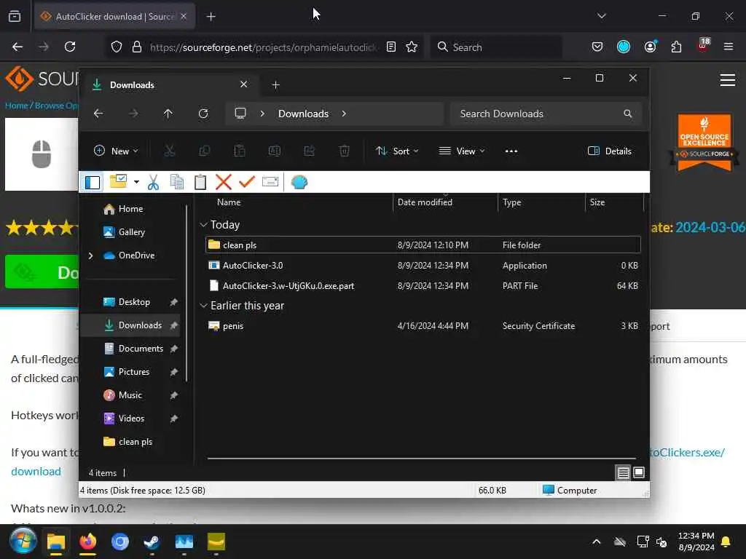The width and height of the screenshot is (746, 559).
Task: Open Firefox application hamburger menu
Action: (x=728, y=47)
